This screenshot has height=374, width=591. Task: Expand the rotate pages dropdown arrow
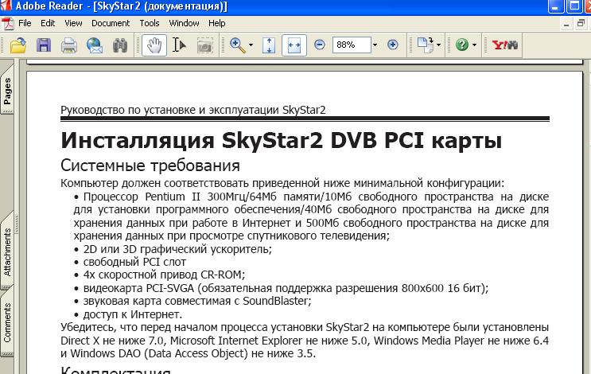pos(439,45)
